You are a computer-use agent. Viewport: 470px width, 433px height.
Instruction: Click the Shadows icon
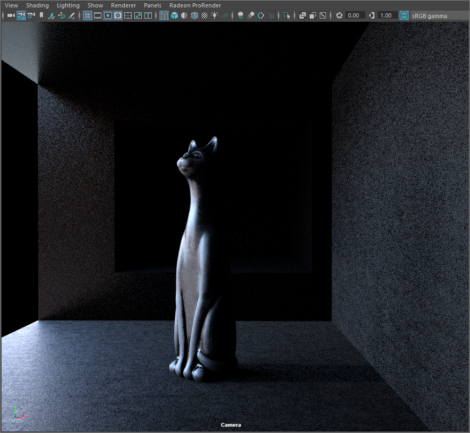pos(225,15)
